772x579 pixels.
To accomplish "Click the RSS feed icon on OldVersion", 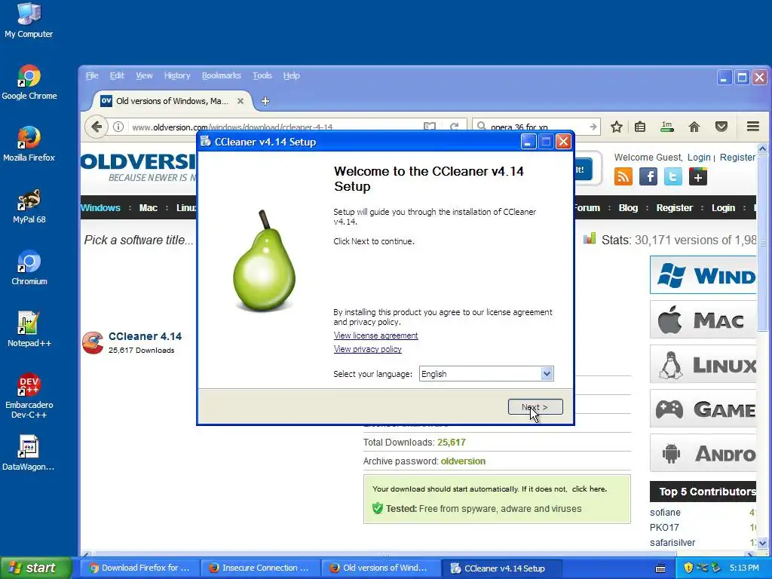I will [623, 176].
